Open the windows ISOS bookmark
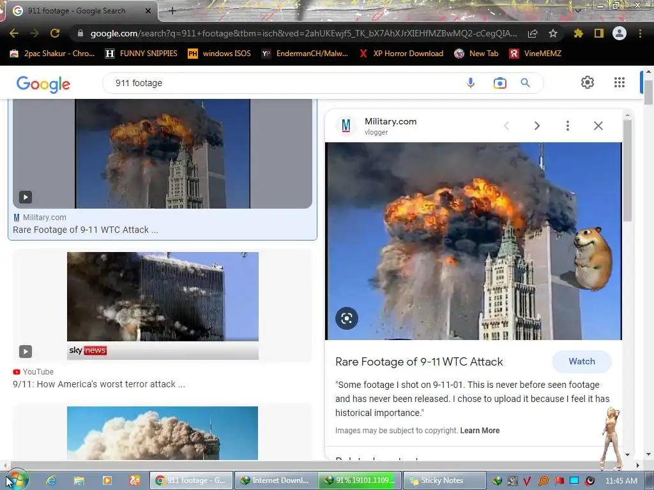Screen dimensions: 654x490 pyautogui.click(x=220, y=54)
